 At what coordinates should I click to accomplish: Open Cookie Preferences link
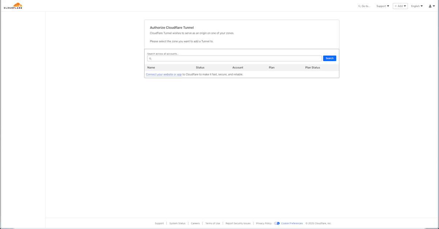[292, 224]
